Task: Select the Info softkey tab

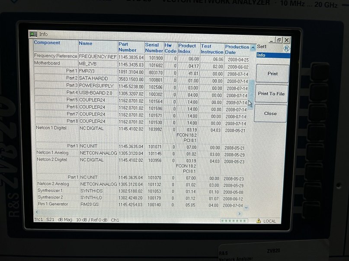Action: 273,55
